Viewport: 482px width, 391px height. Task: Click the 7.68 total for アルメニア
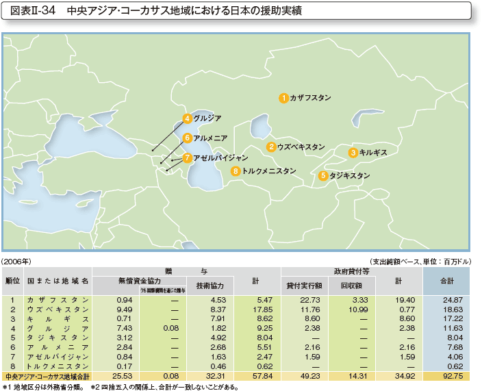[x=455, y=347]
